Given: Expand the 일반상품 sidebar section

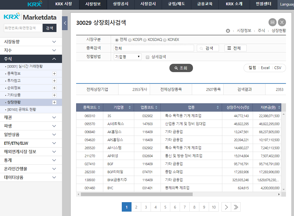Looking at the screenshot, I should (31, 135).
